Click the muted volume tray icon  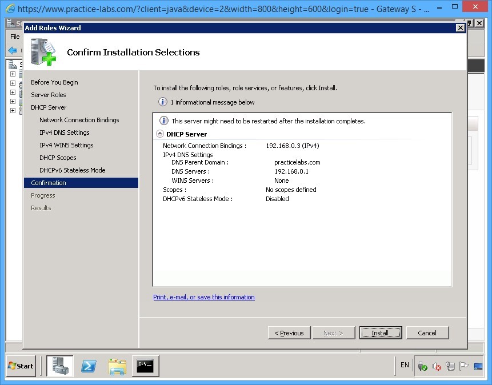coord(437,366)
